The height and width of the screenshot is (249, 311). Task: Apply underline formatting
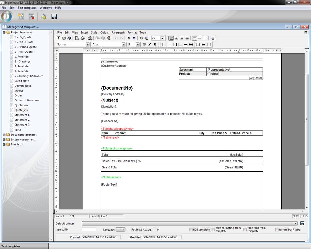155,44
